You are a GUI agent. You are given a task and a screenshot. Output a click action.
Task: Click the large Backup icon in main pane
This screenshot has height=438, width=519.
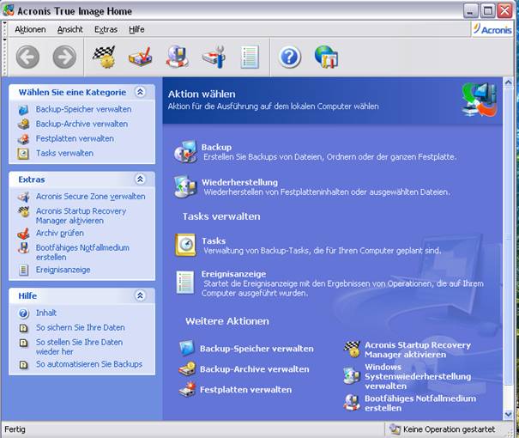click(x=185, y=152)
